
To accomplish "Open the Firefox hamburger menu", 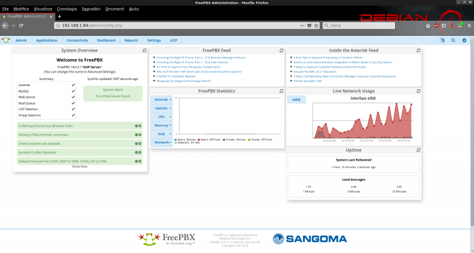I will coord(469,26).
